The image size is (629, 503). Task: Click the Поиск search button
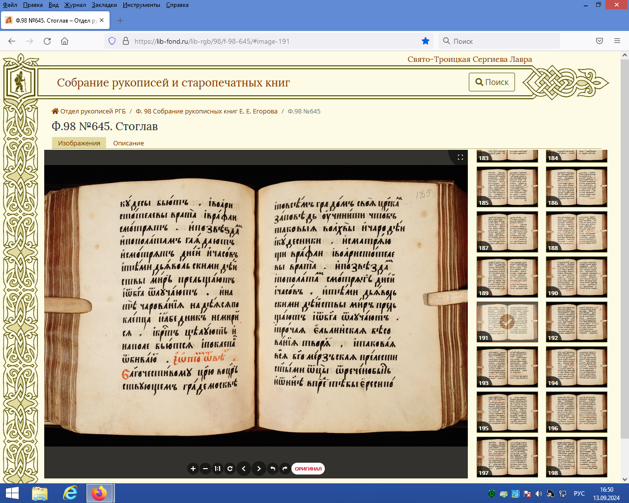[492, 82]
